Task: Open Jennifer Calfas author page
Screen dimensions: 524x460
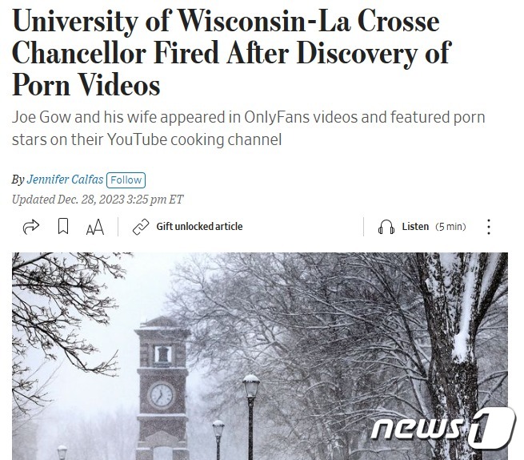Action: tap(65, 180)
